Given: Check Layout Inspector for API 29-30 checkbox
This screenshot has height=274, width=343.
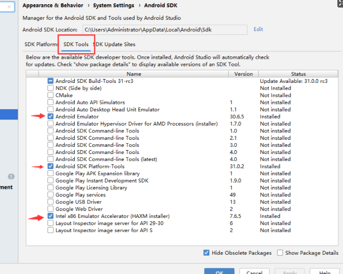Looking at the screenshot, I should click(x=50, y=223).
